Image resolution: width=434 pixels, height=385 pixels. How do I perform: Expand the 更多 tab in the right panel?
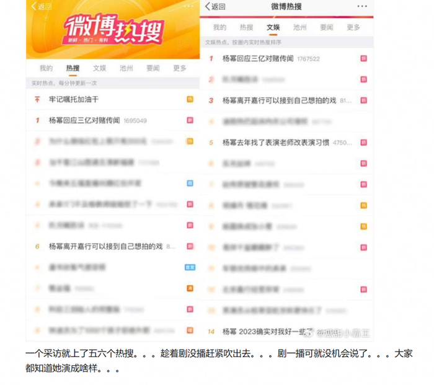click(x=353, y=27)
